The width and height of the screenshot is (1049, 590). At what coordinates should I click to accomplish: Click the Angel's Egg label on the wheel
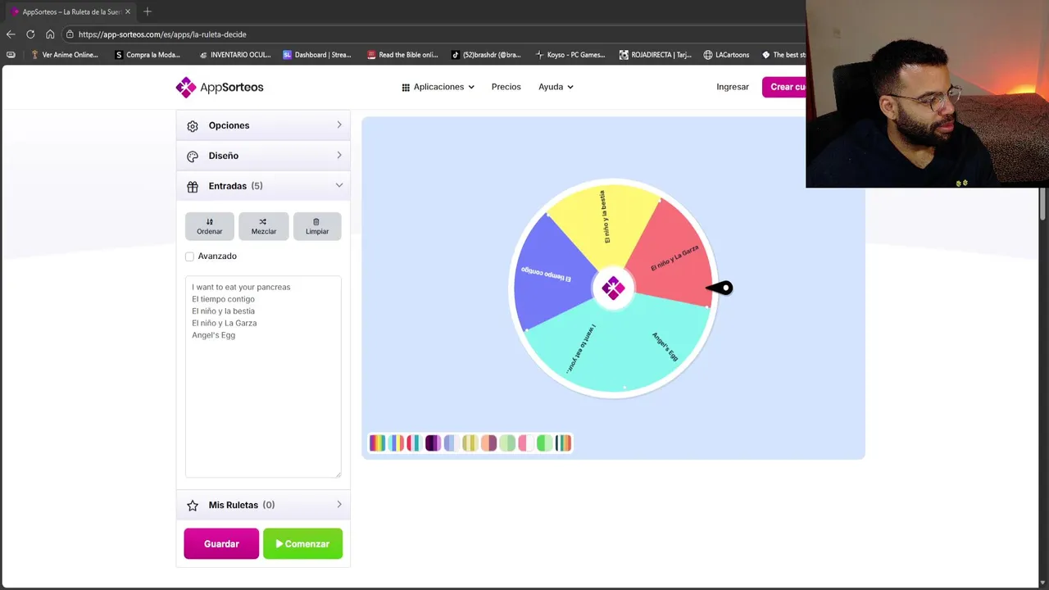tap(665, 346)
